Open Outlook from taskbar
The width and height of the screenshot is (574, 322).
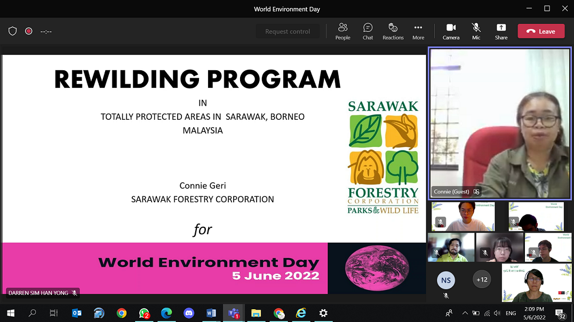[76, 313]
